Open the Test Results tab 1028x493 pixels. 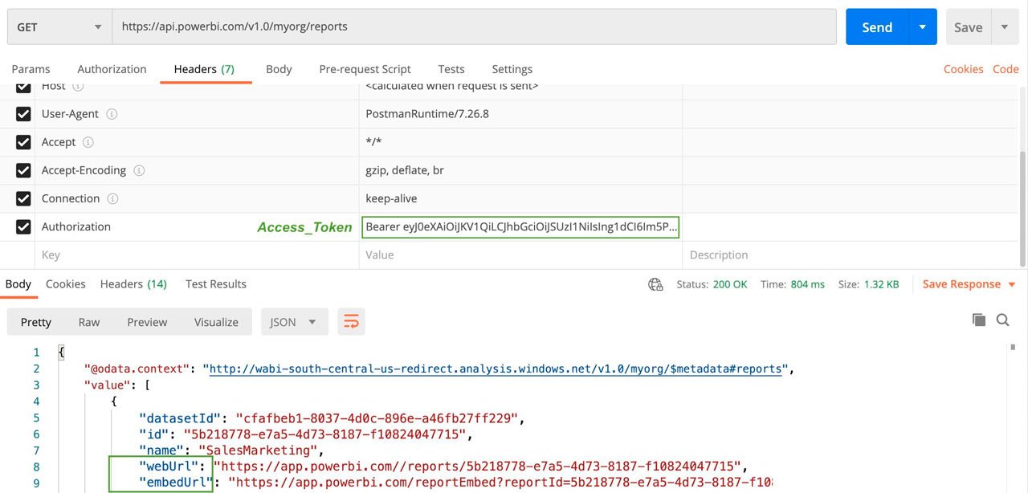tap(216, 284)
